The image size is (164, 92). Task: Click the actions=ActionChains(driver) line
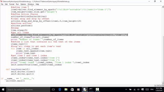pyautogui.click(x=29, y=16)
